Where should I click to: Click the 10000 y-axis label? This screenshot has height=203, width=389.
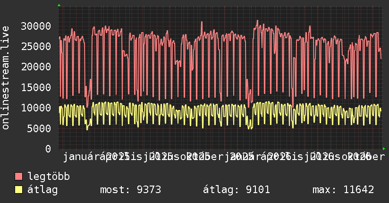coord(36,108)
